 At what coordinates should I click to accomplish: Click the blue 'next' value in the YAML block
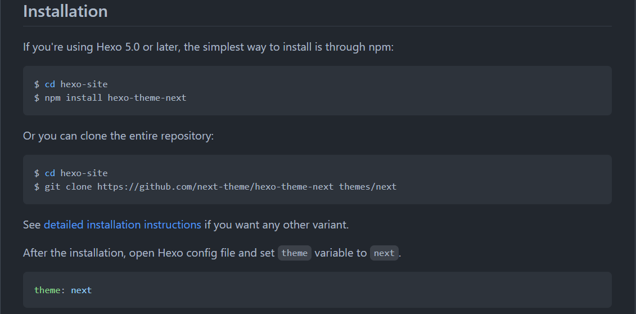(81, 290)
